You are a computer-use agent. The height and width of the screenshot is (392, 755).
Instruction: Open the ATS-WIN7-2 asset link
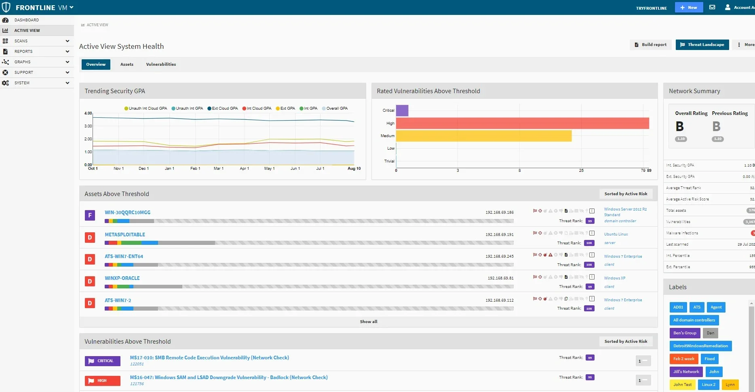point(118,300)
